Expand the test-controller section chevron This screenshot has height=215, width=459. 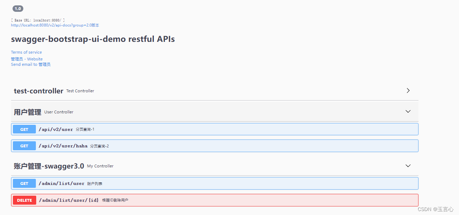tap(408, 91)
